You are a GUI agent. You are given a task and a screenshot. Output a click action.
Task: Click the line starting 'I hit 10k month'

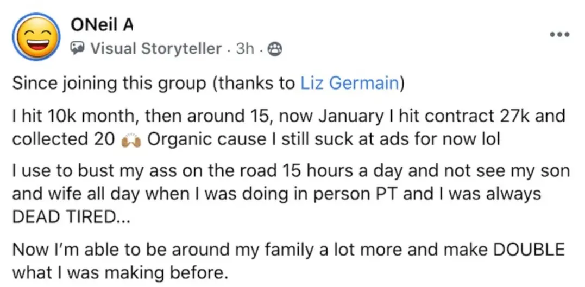(289, 117)
